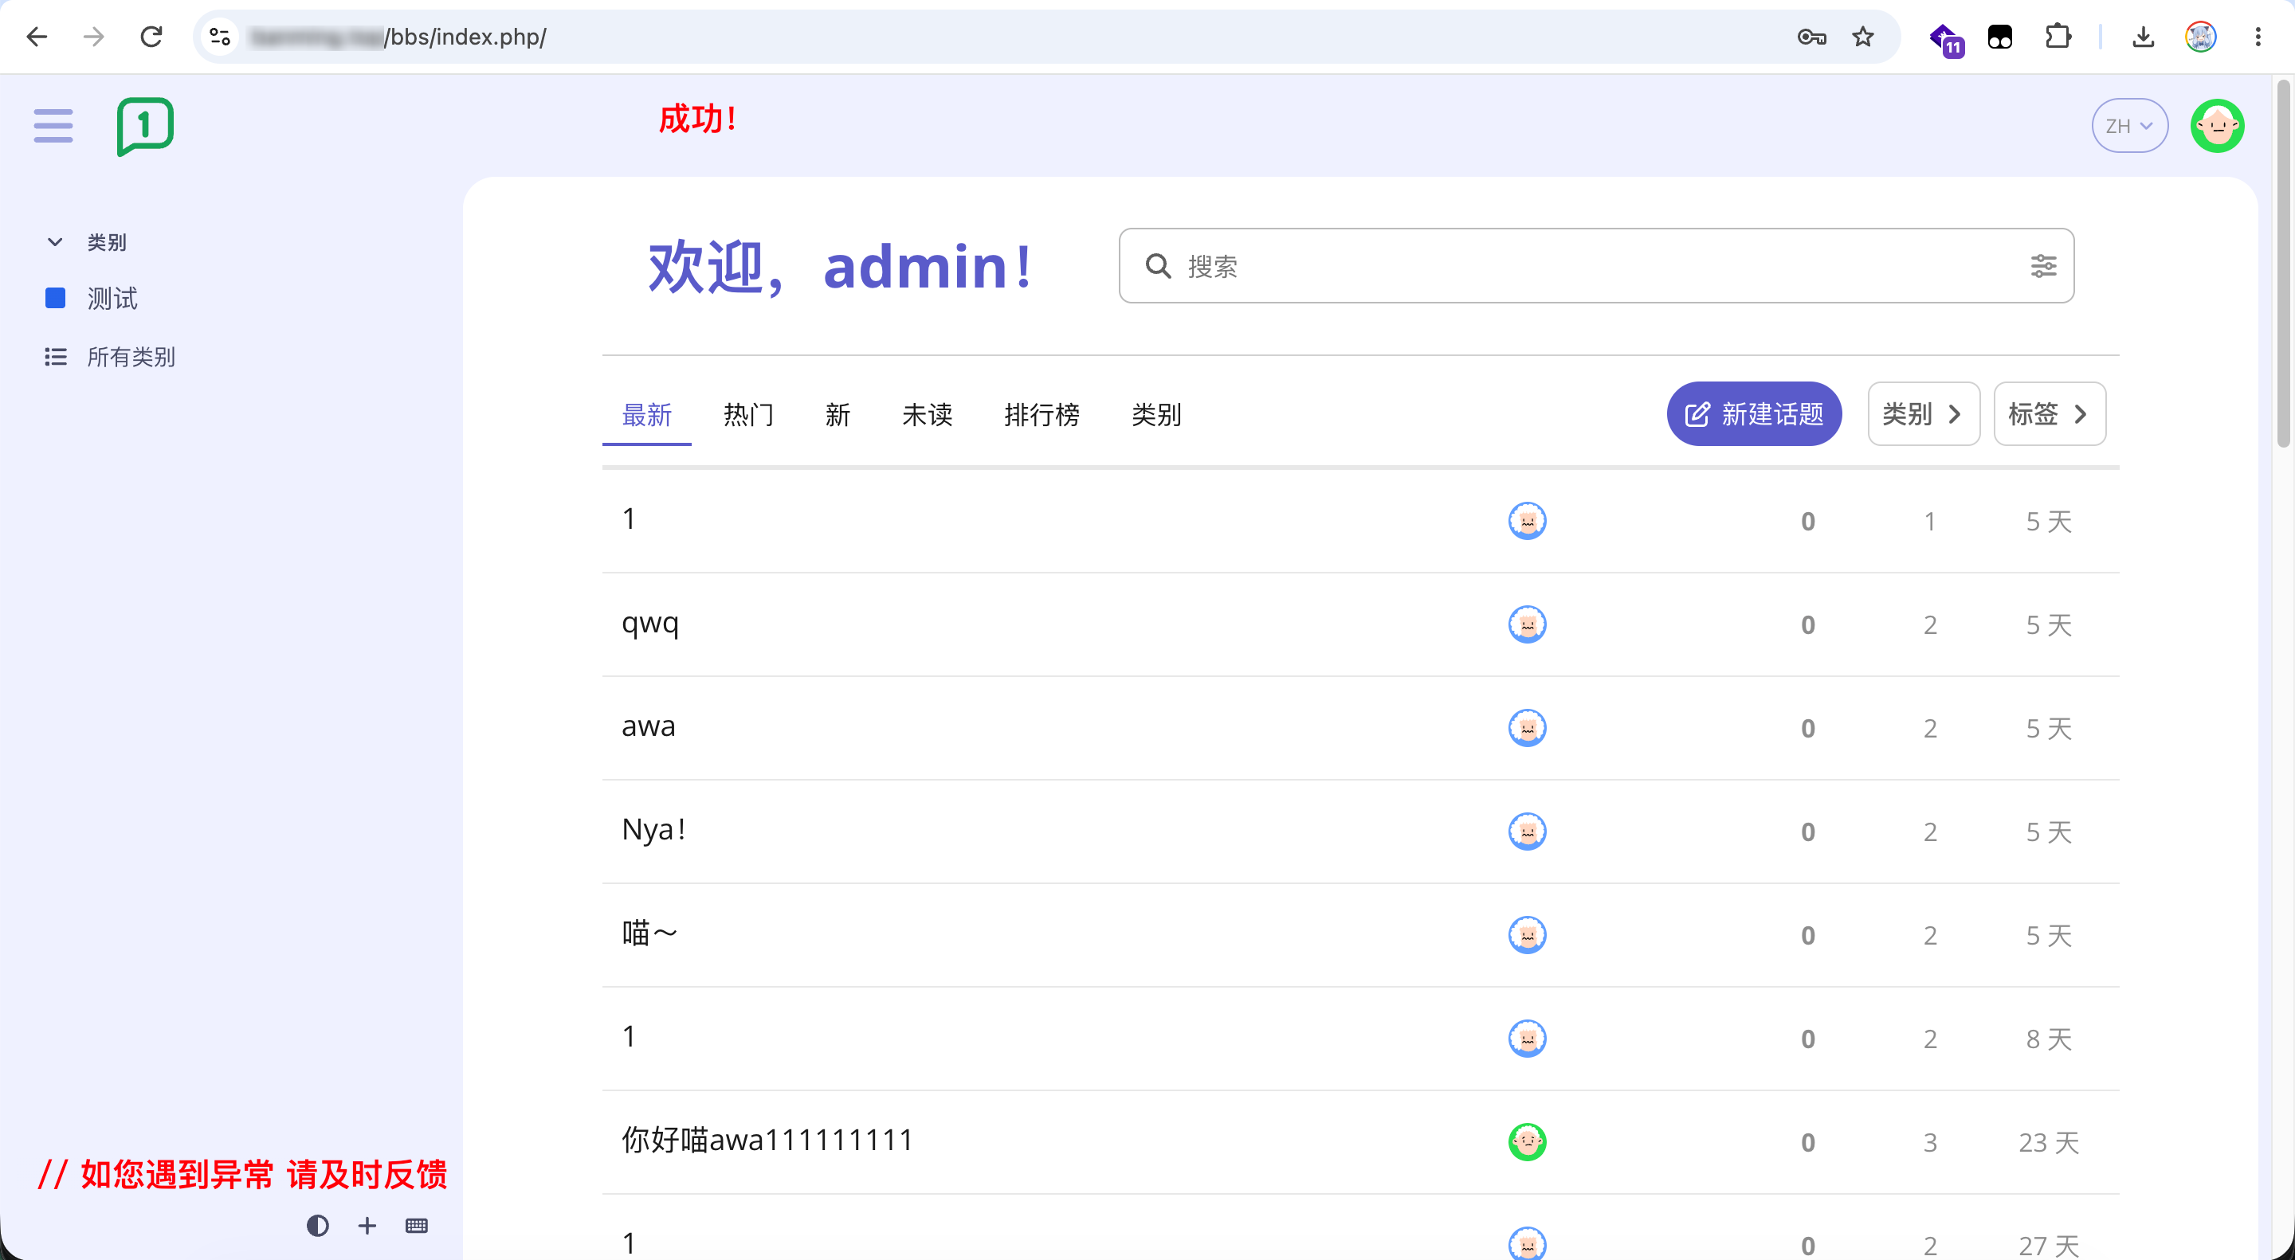Click poster avatar in 喵~ row
The image size is (2295, 1260).
[1527, 935]
